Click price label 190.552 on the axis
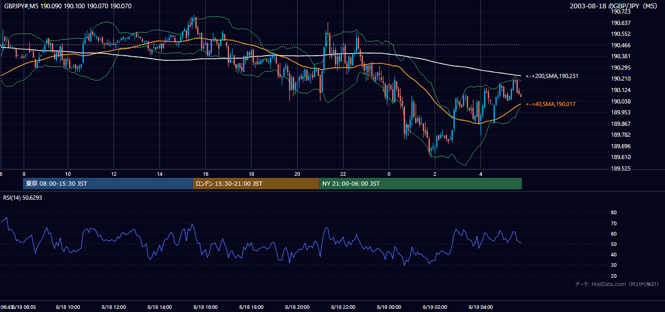This screenshot has height=312, width=665. tap(621, 34)
